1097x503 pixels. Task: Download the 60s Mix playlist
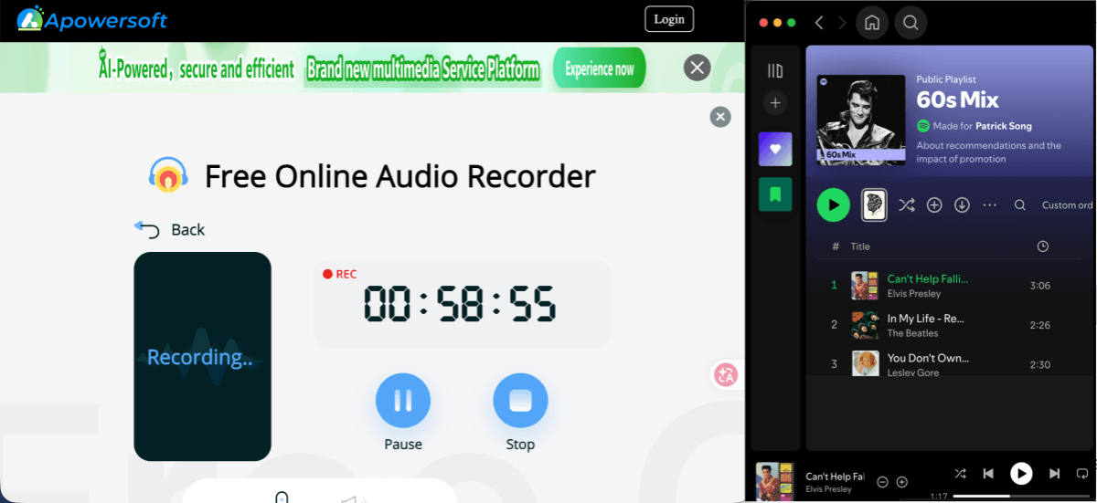(x=962, y=205)
